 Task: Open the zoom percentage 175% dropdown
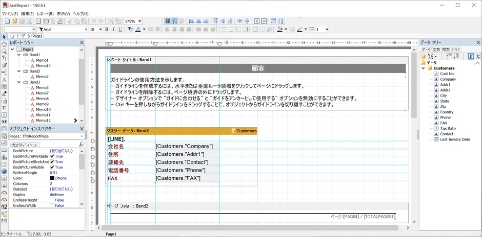click(x=139, y=21)
